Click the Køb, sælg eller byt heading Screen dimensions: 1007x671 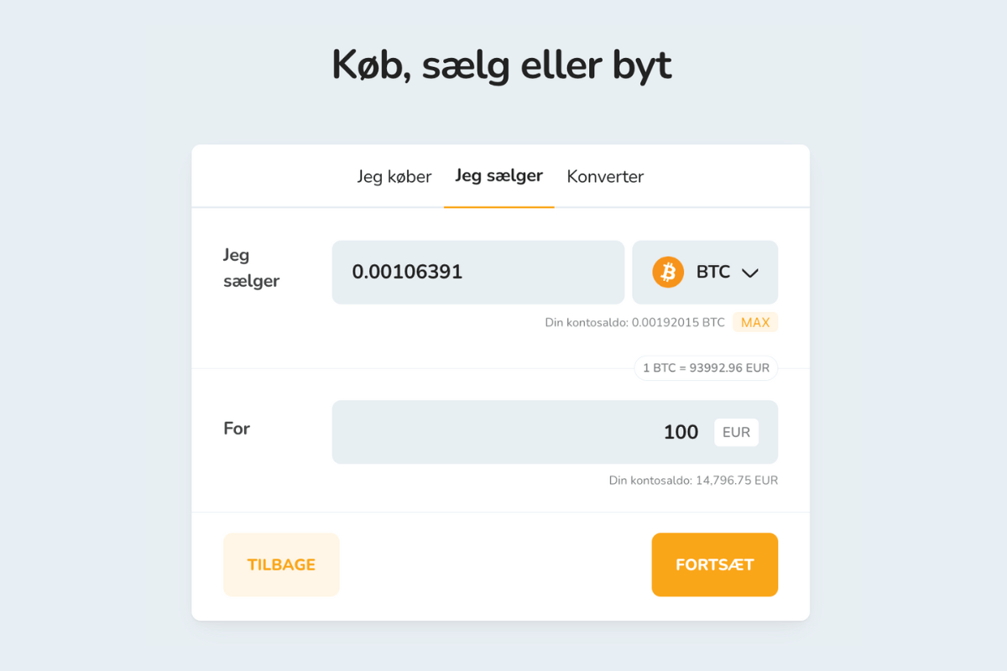point(502,64)
